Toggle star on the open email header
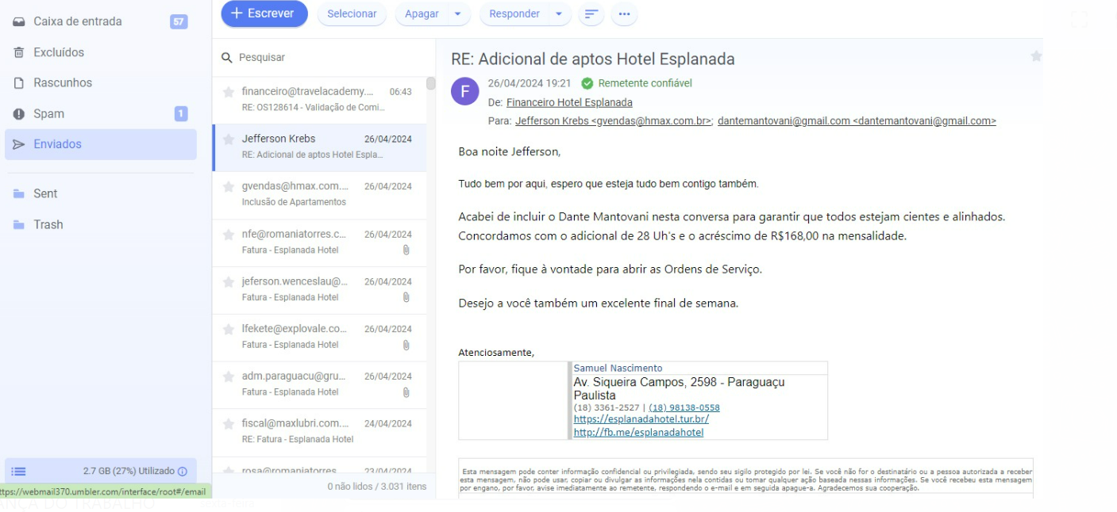The image size is (1117, 512). pyautogui.click(x=1035, y=56)
